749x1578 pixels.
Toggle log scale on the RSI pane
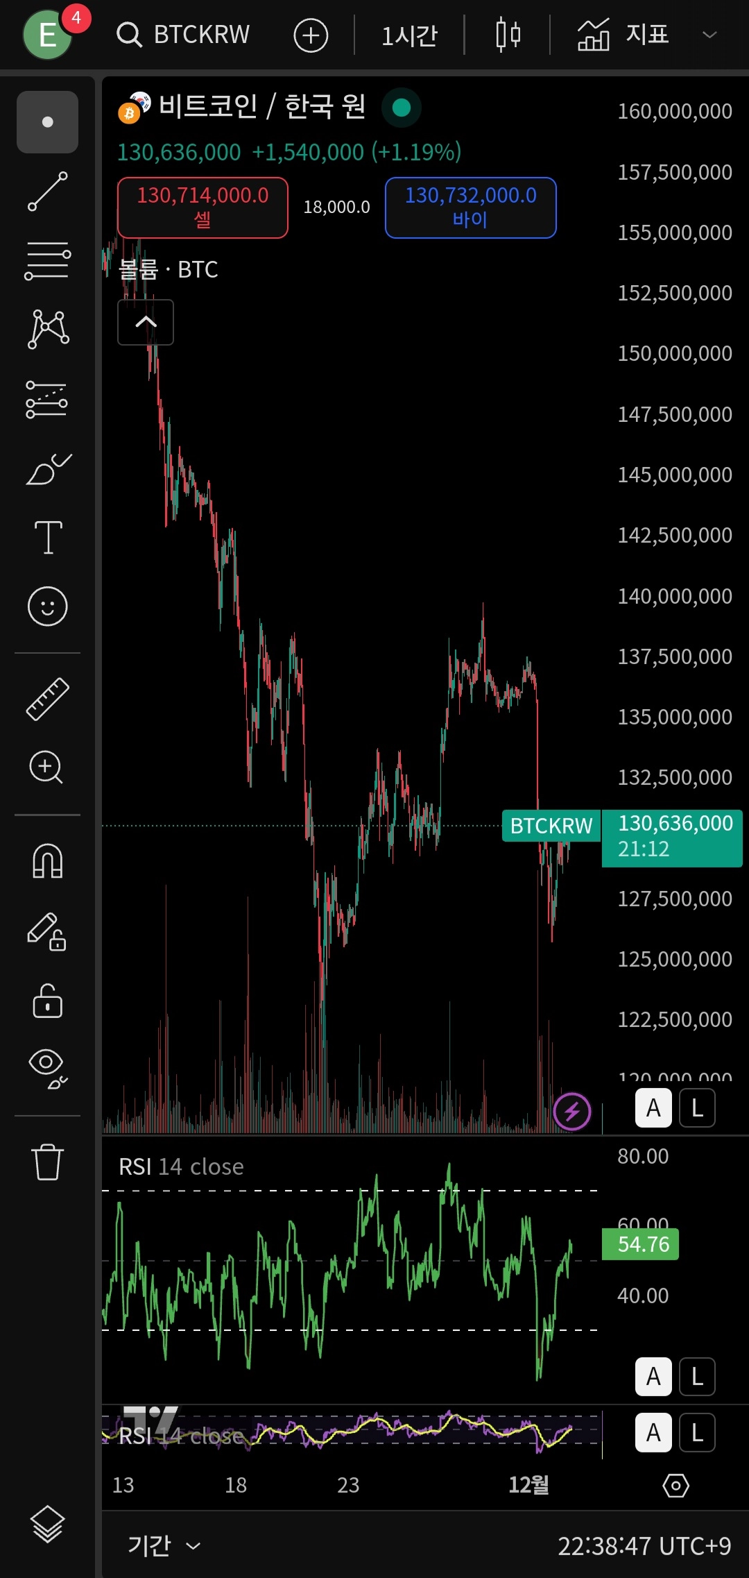[697, 1376]
